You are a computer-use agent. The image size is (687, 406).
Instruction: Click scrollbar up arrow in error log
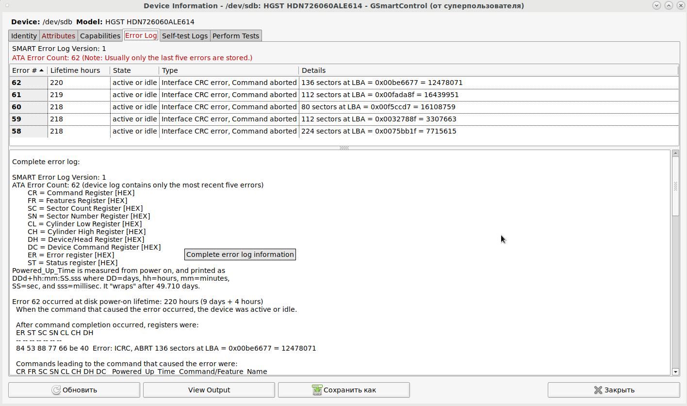[675, 153]
